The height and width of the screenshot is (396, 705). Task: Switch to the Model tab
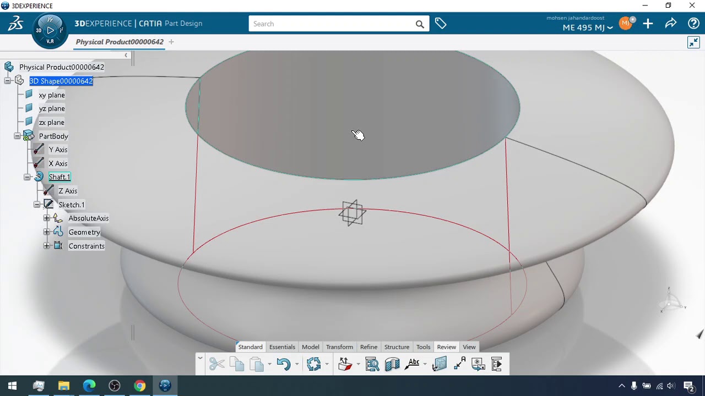click(311, 347)
